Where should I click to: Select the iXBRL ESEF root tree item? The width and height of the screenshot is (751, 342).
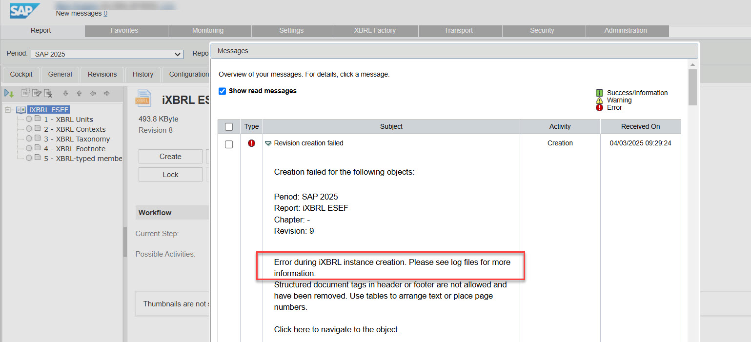click(x=49, y=110)
